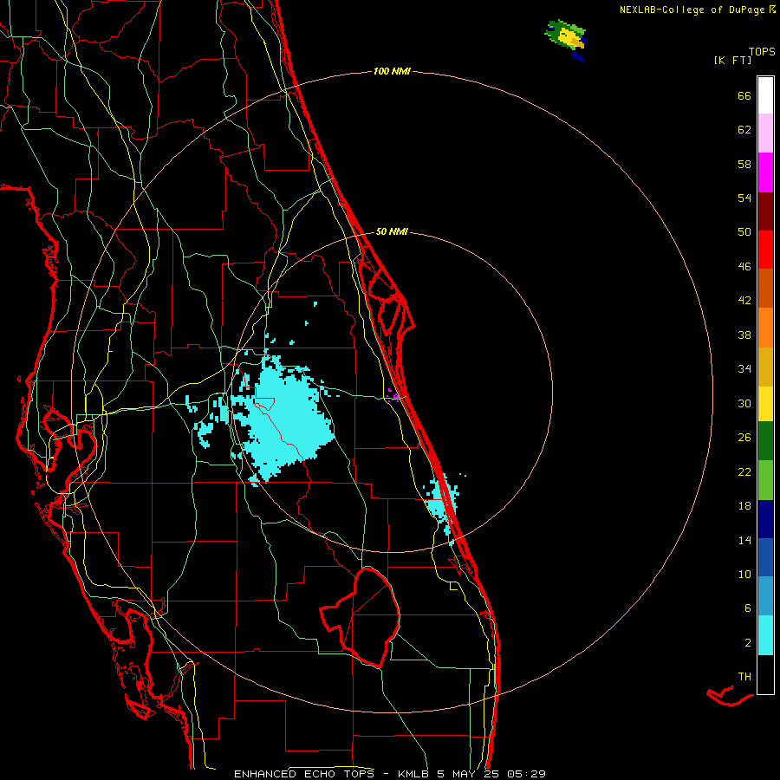This screenshot has height=780, width=780.
Task: Select the dark green legend swatch
Action: point(765,441)
